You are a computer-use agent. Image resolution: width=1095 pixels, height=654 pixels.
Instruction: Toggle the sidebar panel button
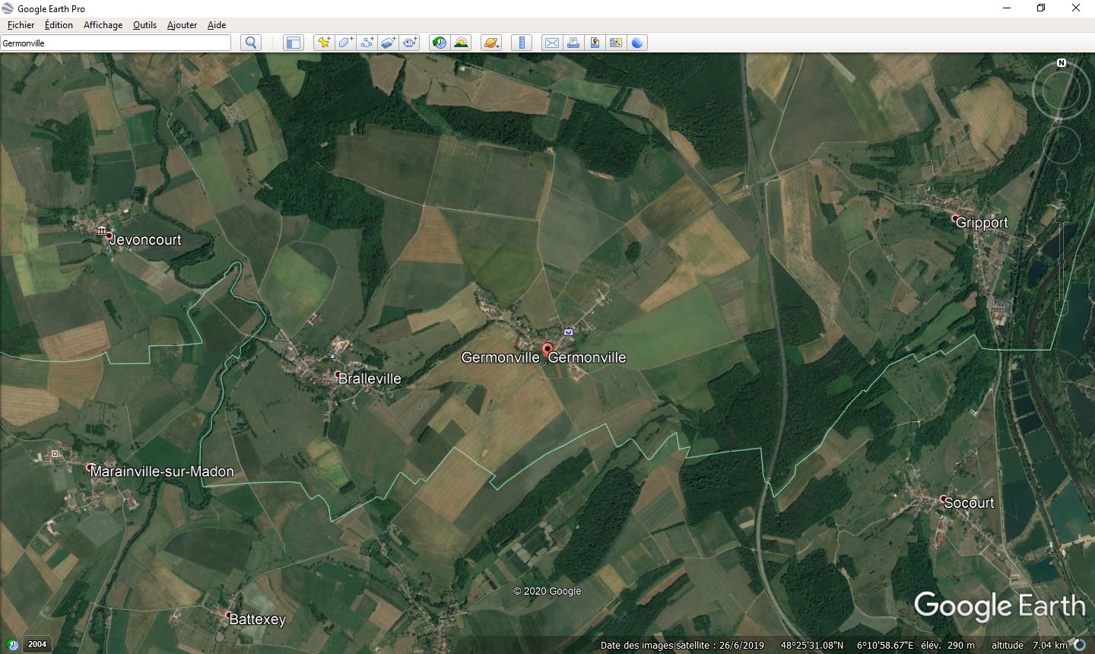tap(293, 43)
